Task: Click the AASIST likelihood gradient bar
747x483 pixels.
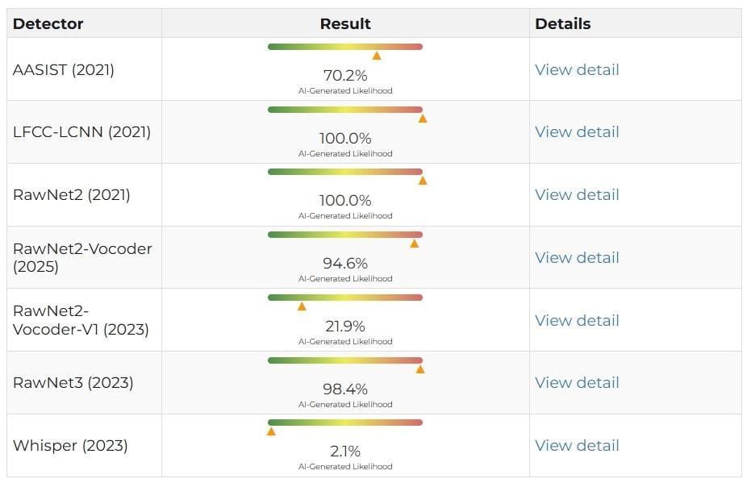Action: coord(345,47)
